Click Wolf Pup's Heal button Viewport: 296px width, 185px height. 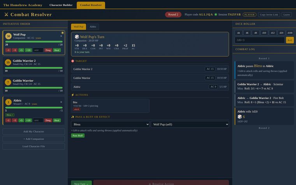(x=57, y=50)
